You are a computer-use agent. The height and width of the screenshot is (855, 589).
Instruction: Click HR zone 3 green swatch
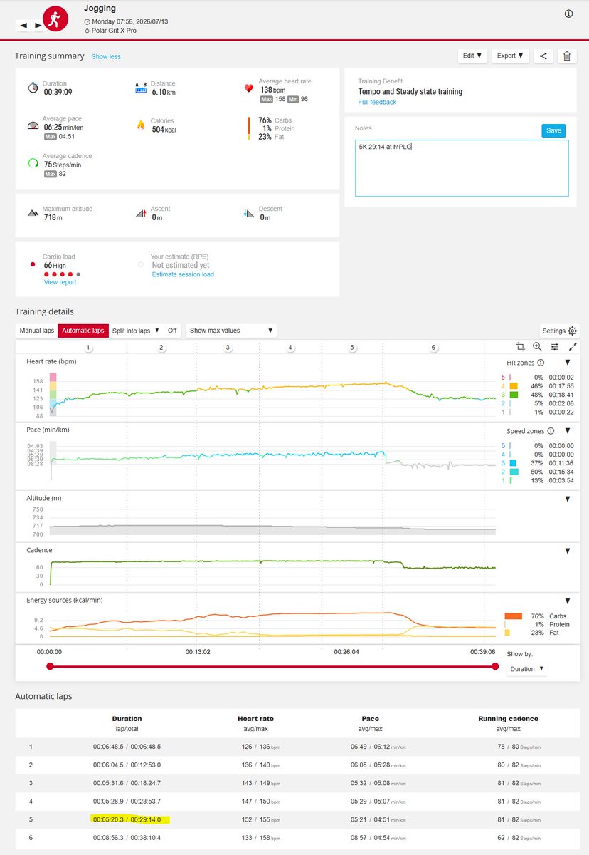[x=514, y=395]
